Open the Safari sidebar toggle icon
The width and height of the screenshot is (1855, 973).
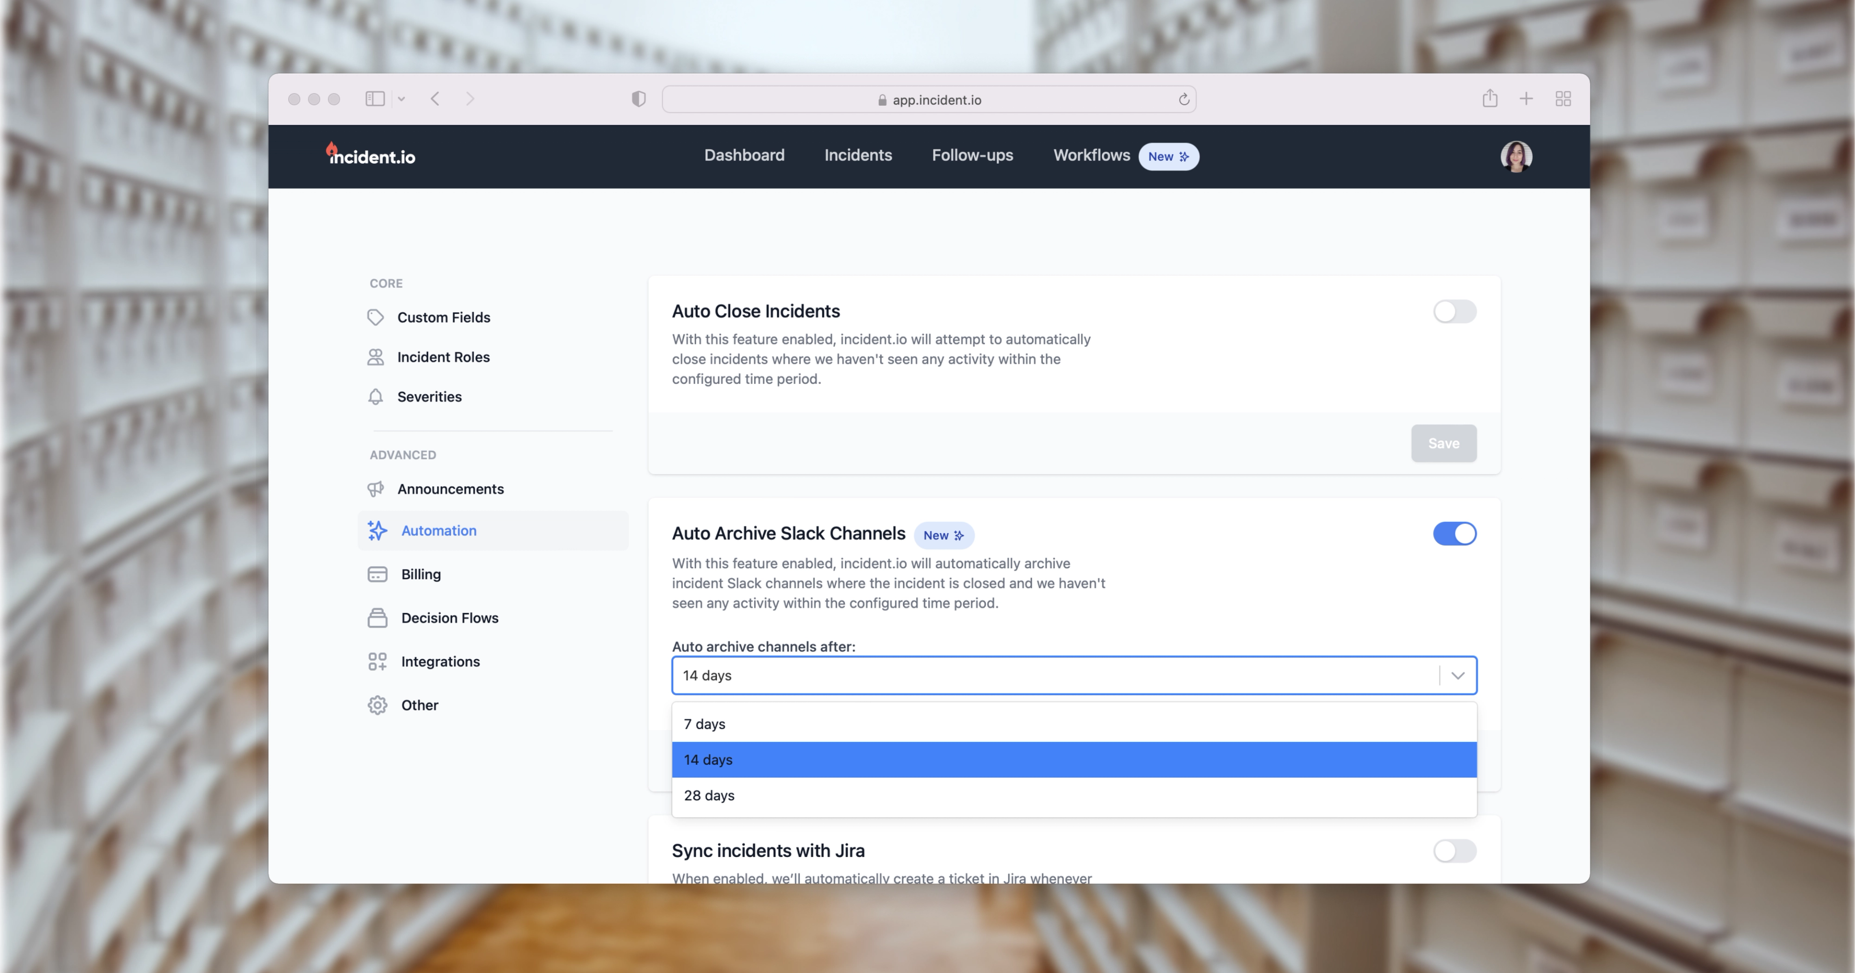click(x=374, y=99)
